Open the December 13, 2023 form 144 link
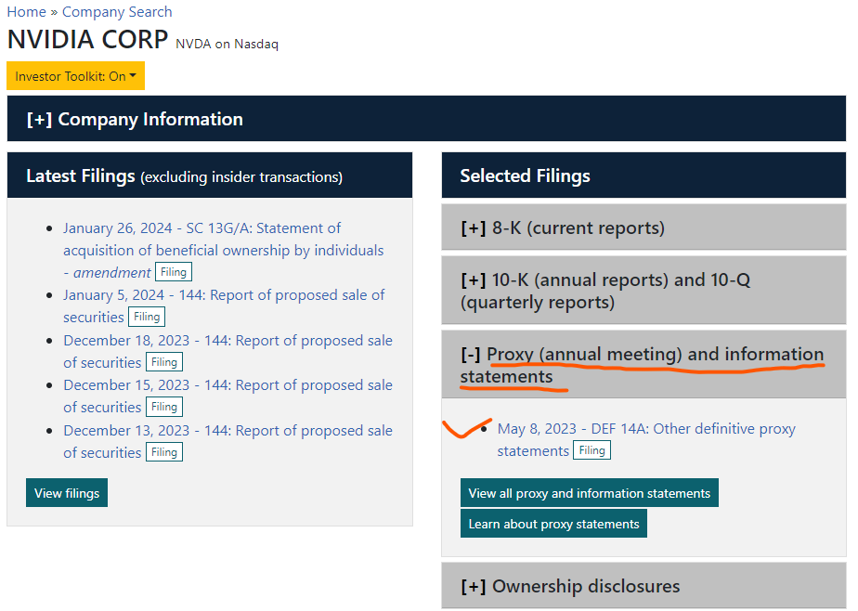The height and width of the screenshot is (611, 858). click(x=227, y=441)
